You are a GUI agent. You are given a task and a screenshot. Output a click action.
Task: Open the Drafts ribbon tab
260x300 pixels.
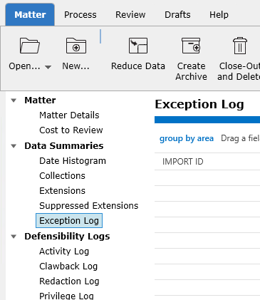pyautogui.click(x=177, y=15)
